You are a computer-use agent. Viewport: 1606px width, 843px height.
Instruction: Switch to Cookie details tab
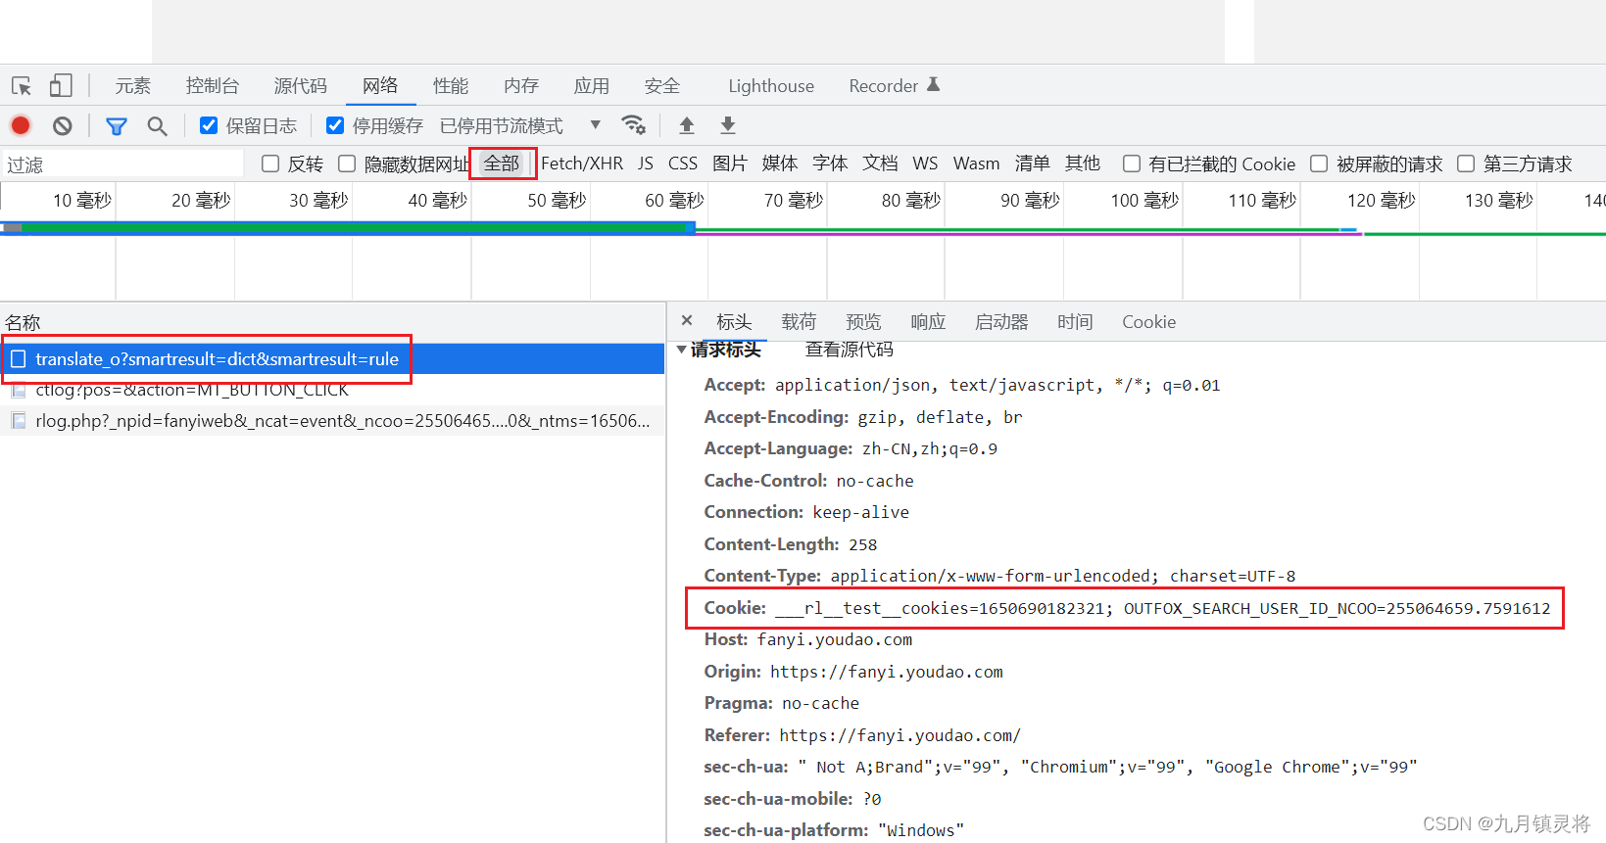tap(1148, 321)
